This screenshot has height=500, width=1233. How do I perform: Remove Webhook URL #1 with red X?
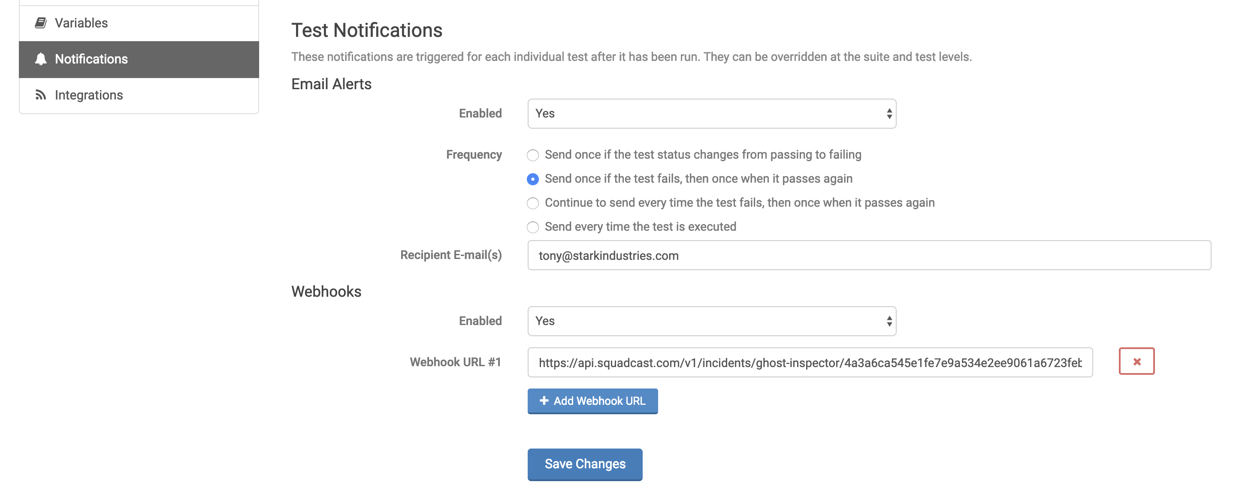[1136, 361]
